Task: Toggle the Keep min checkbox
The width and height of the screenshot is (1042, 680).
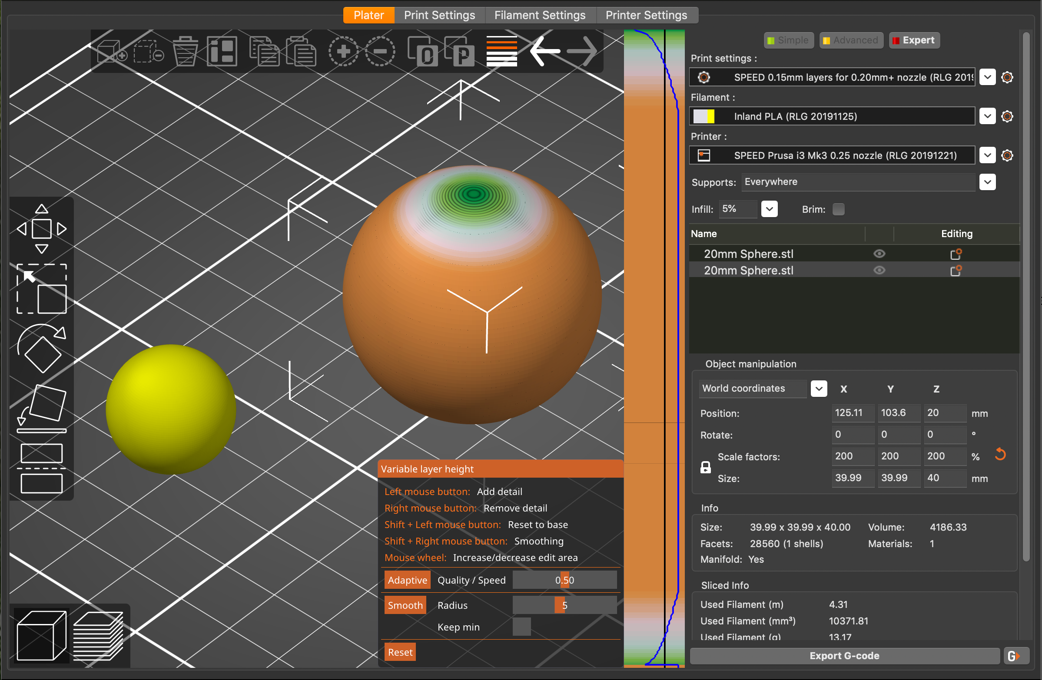Action: (x=521, y=627)
